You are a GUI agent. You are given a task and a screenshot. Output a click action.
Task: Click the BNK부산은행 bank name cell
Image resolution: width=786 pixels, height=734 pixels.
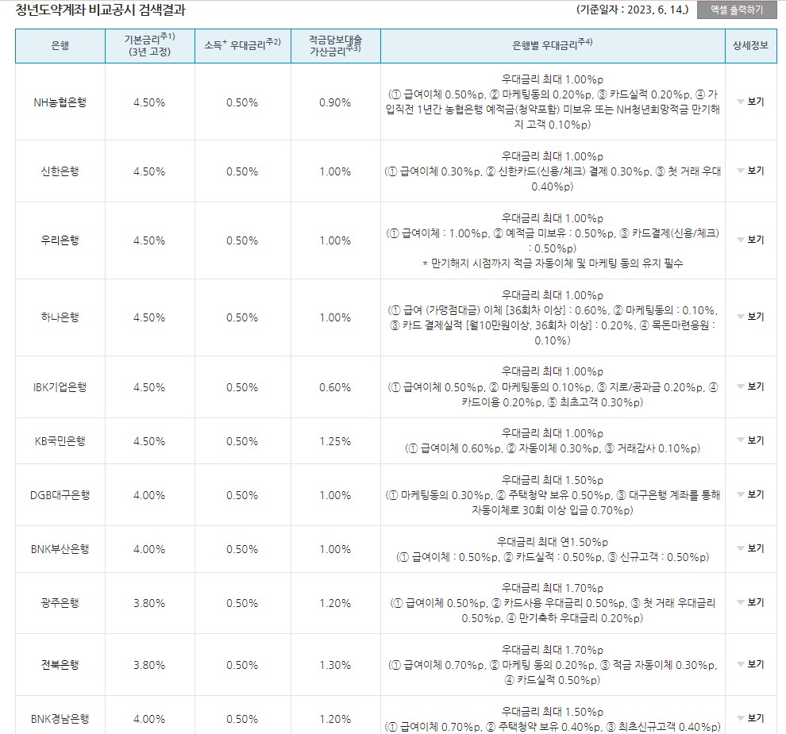click(60, 549)
